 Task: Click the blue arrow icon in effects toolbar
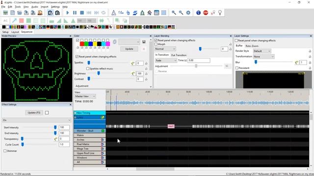[x=14, y=21]
